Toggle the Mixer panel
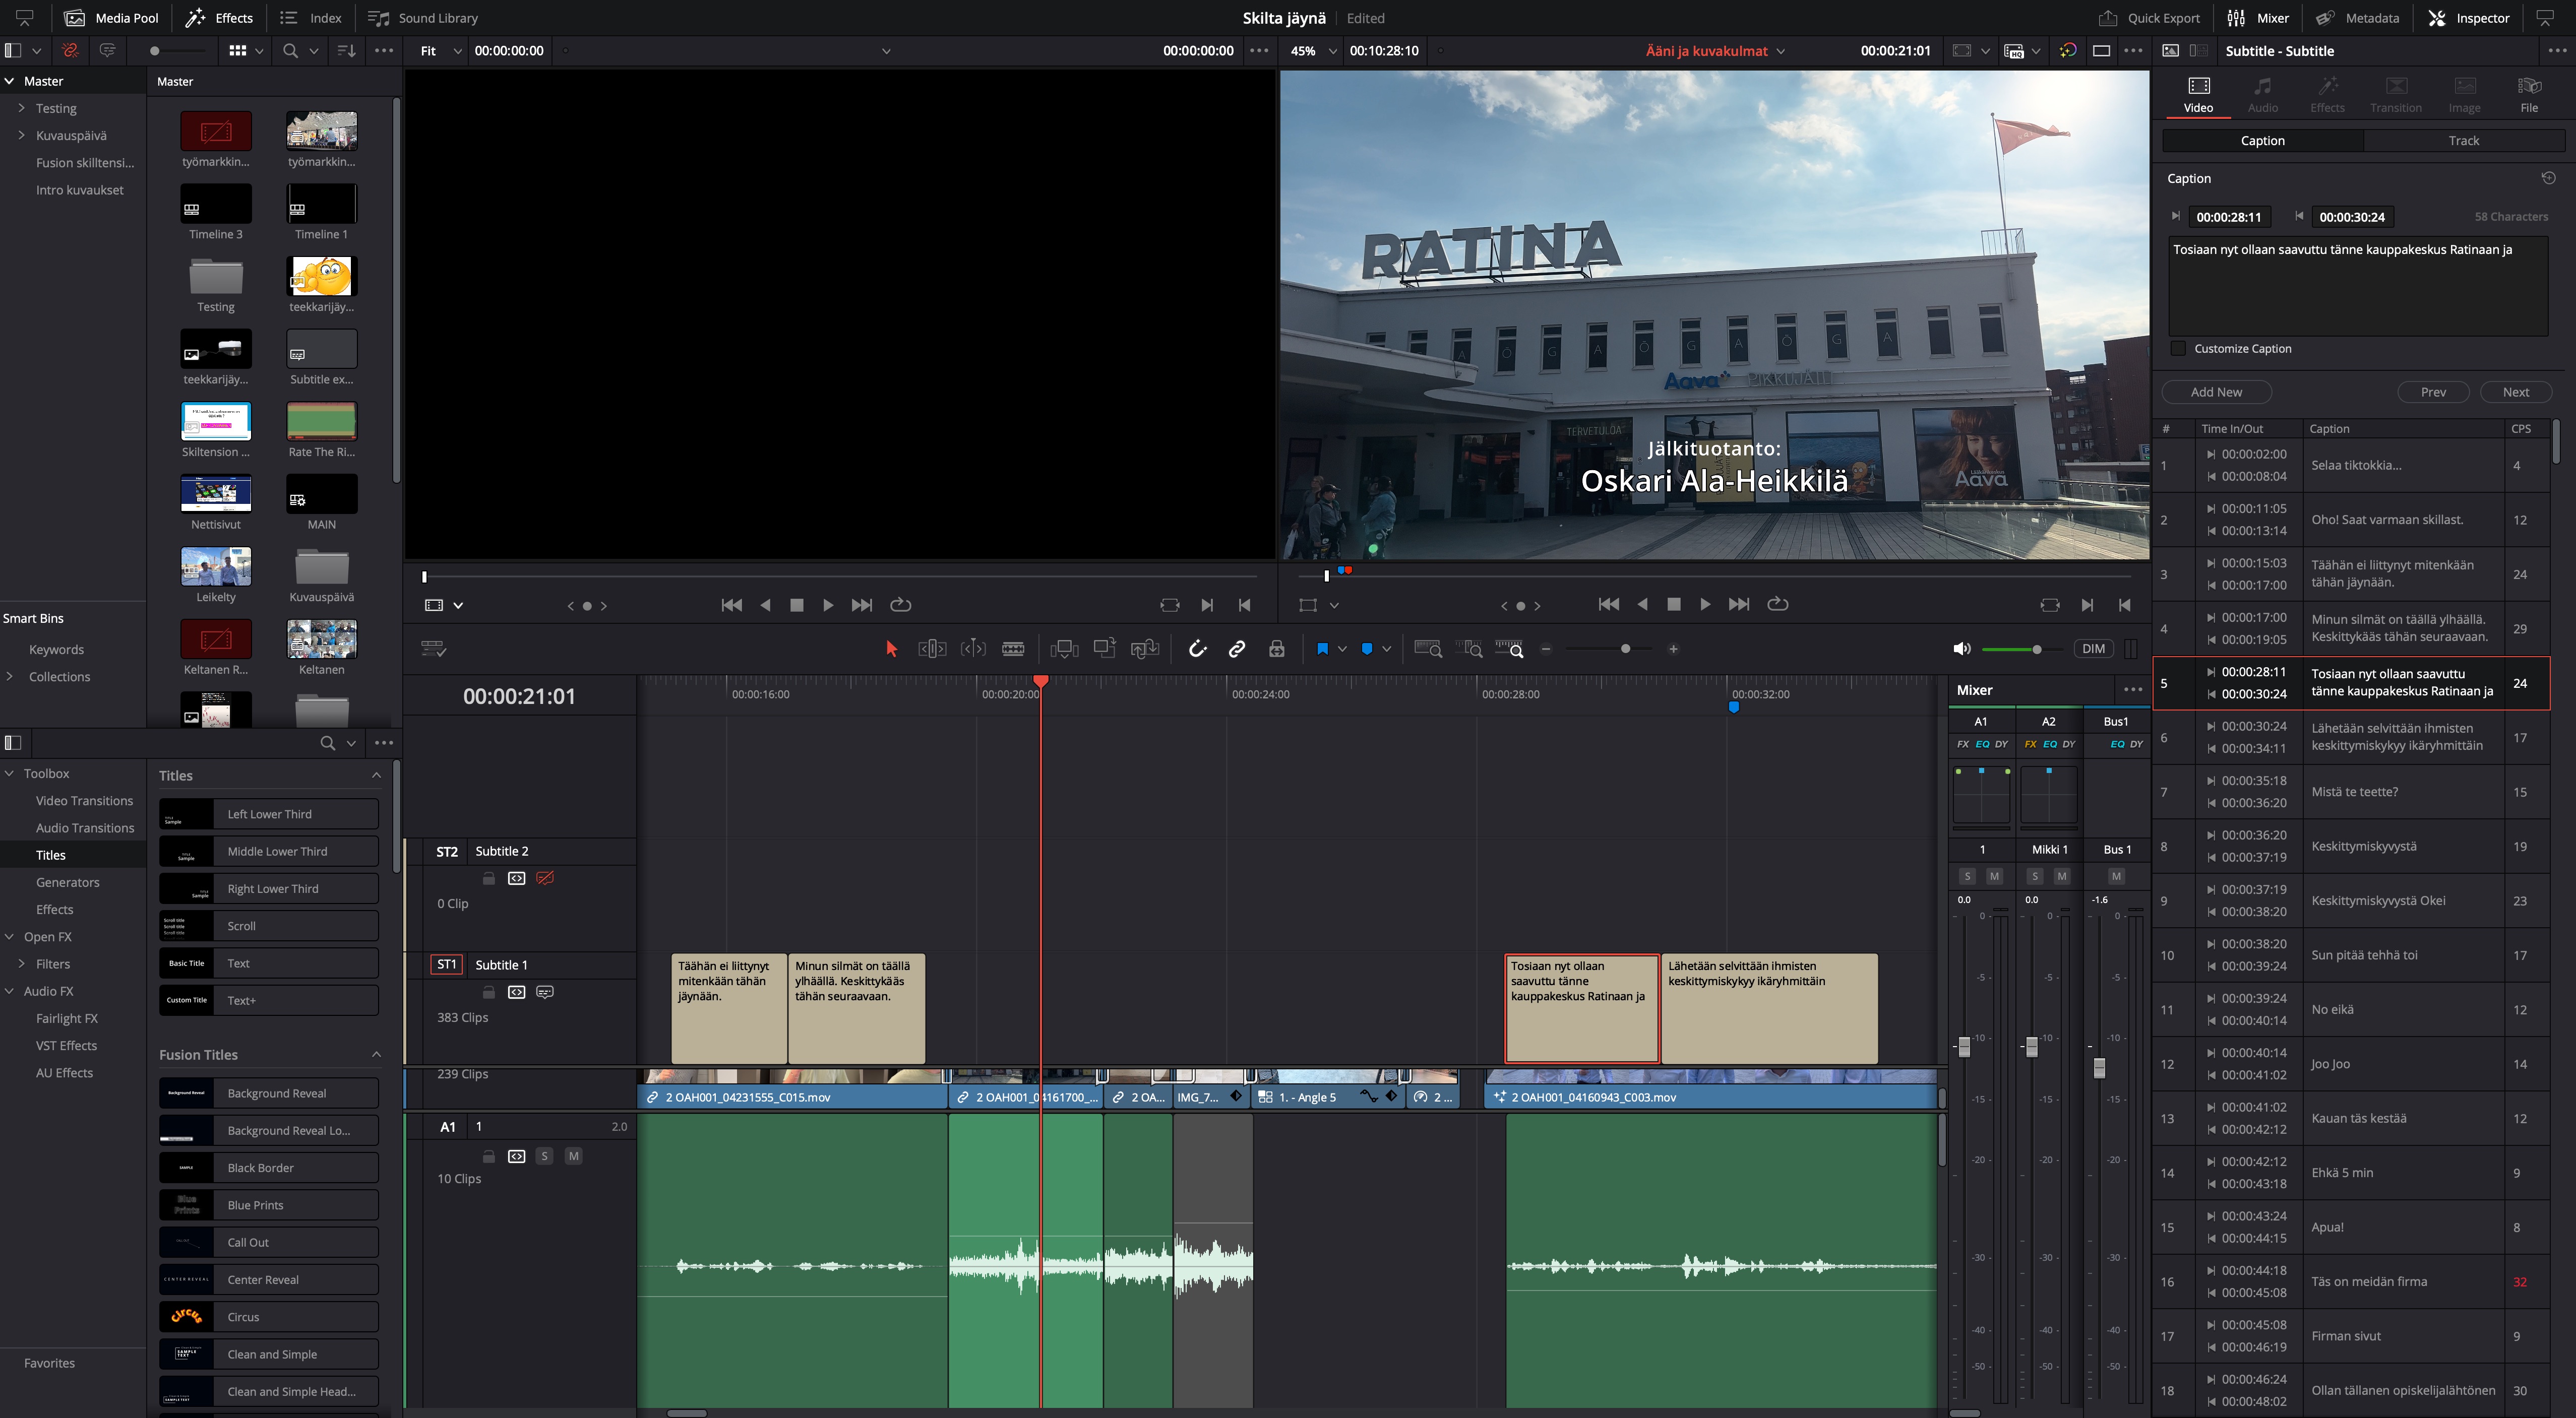Viewport: 2576px width, 1418px height. tap(2258, 18)
